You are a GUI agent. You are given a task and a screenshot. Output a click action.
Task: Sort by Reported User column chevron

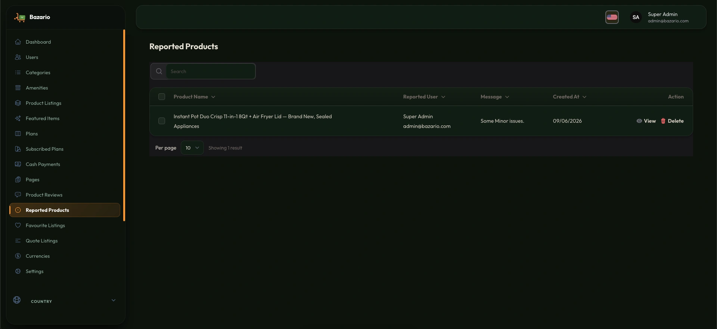coord(443,97)
